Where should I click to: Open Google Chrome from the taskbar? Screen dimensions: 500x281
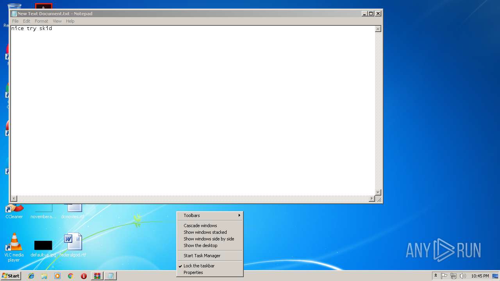(x=71, y=276)
